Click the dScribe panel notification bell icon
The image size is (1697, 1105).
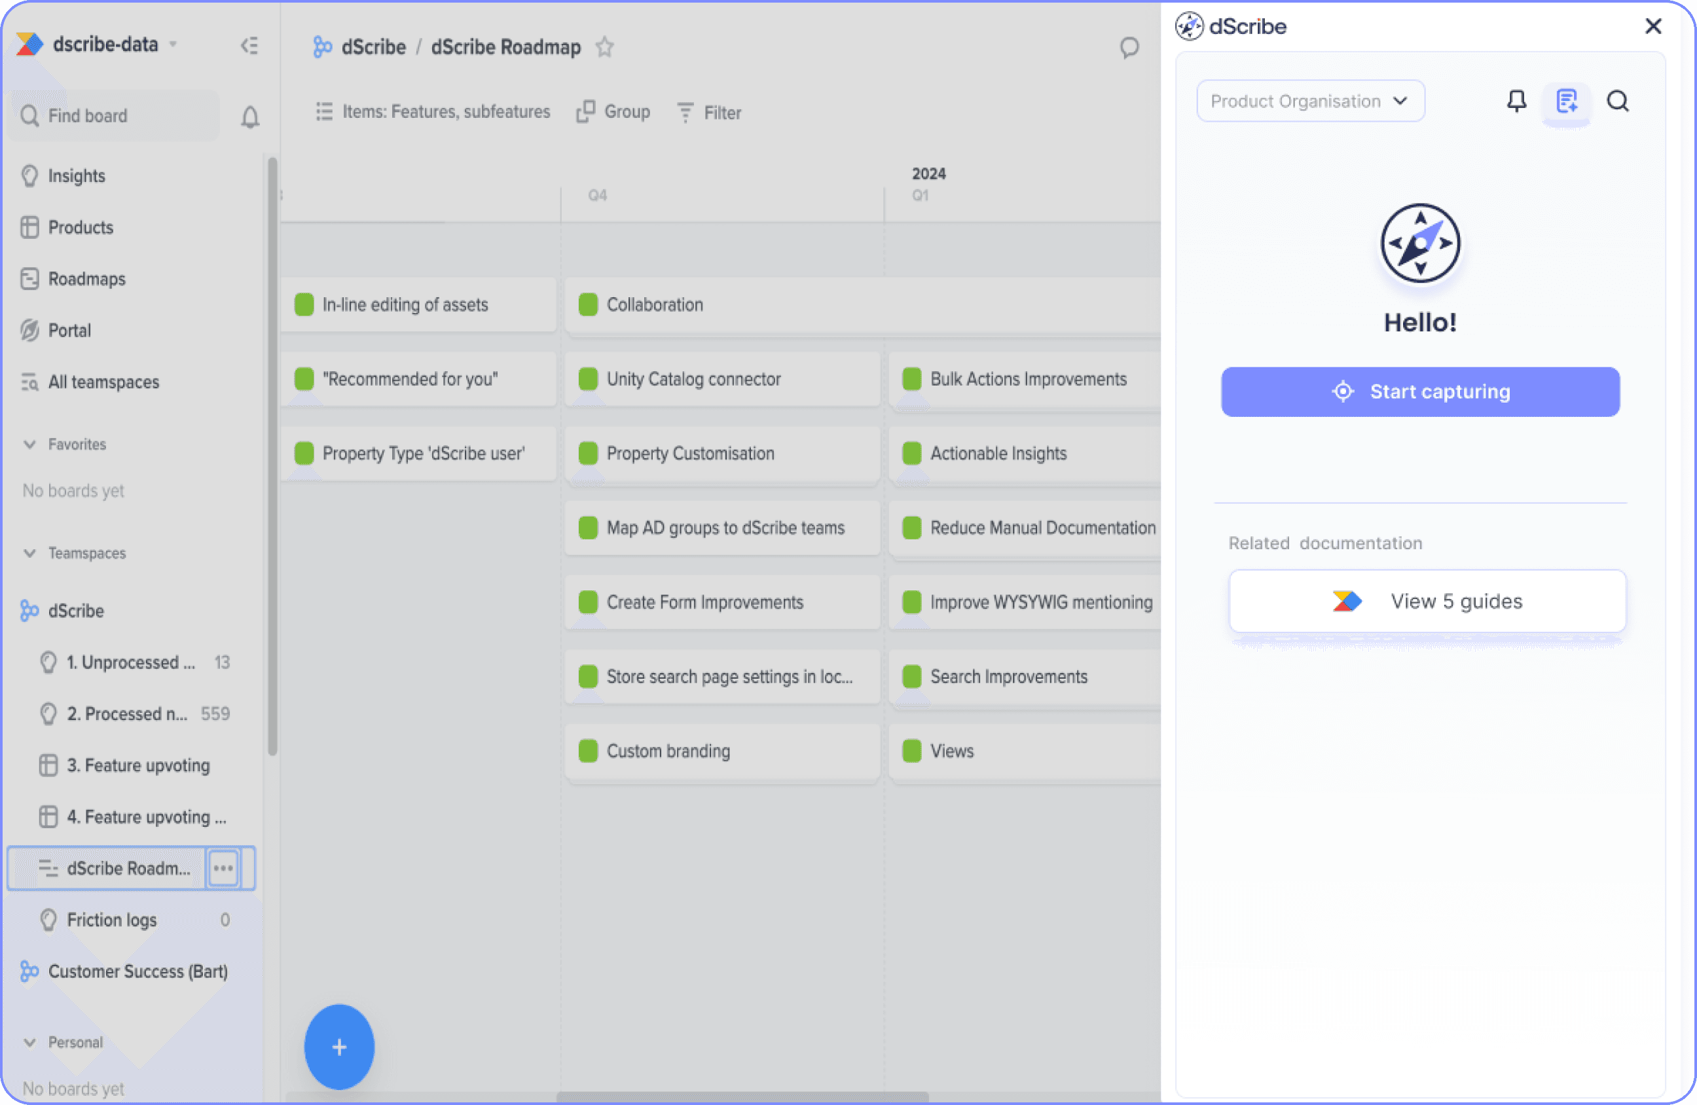(1516, 101)
